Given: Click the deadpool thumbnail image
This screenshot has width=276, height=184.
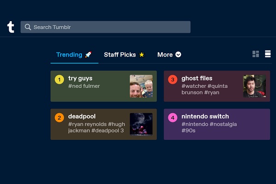Looking at the screenshot, I should tap(141, 124).
